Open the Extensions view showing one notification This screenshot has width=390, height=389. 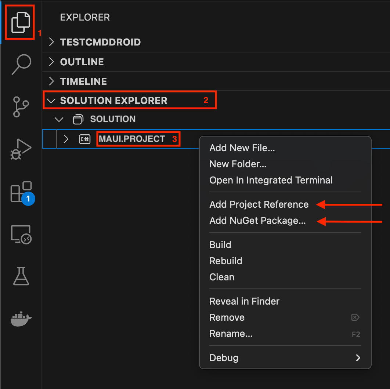point(20,191)
